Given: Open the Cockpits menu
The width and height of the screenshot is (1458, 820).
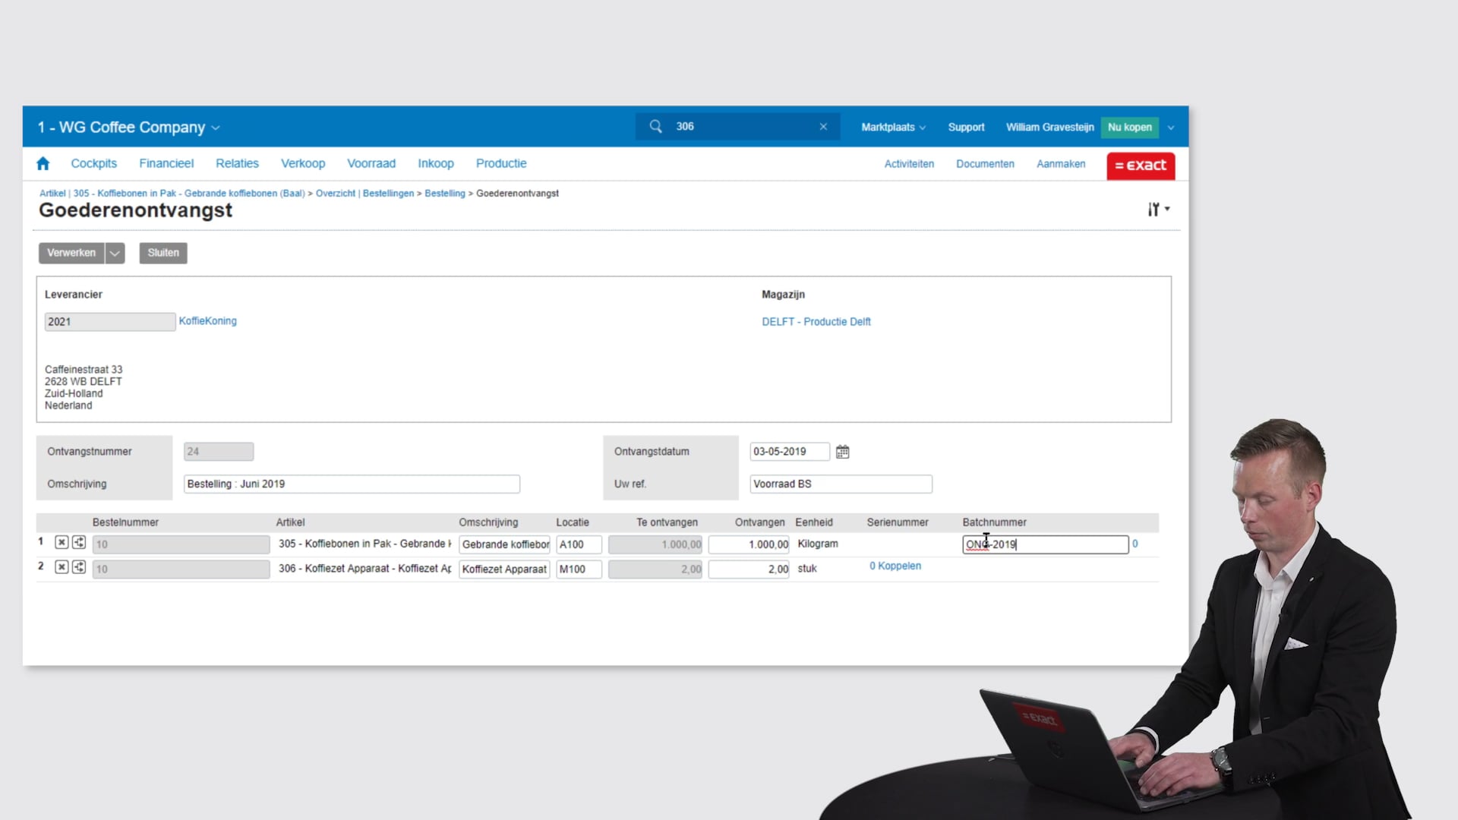Looking at the screenshot, I should click(x=93, y=163).
